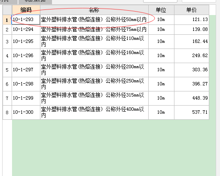Select code cell 10-1-294
Image resolution: width=220 pixels, height=176 pixels.
point(26,30)
